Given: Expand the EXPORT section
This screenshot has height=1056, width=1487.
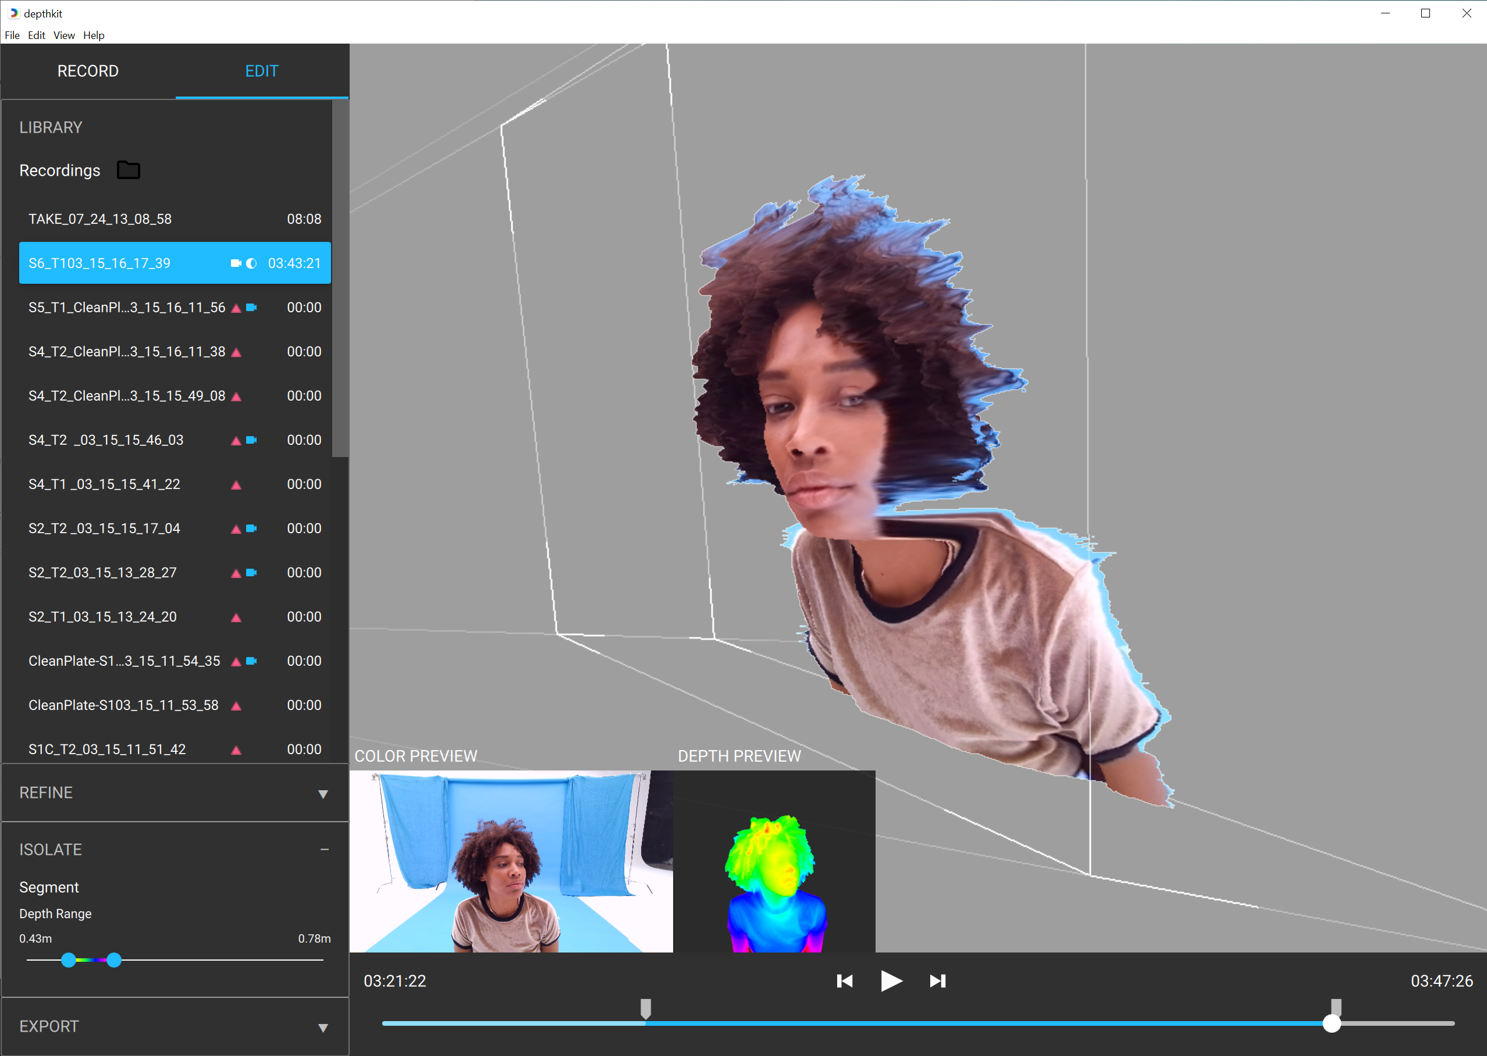Looking at the screenshot, I should pos(323,1028).
